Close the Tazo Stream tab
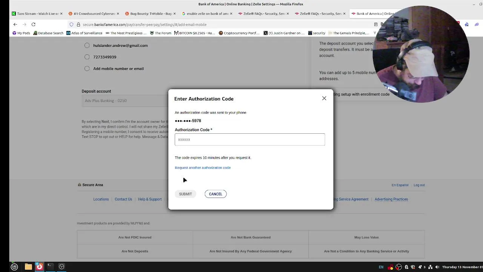 pyautogui.click(x=61, y=14)
